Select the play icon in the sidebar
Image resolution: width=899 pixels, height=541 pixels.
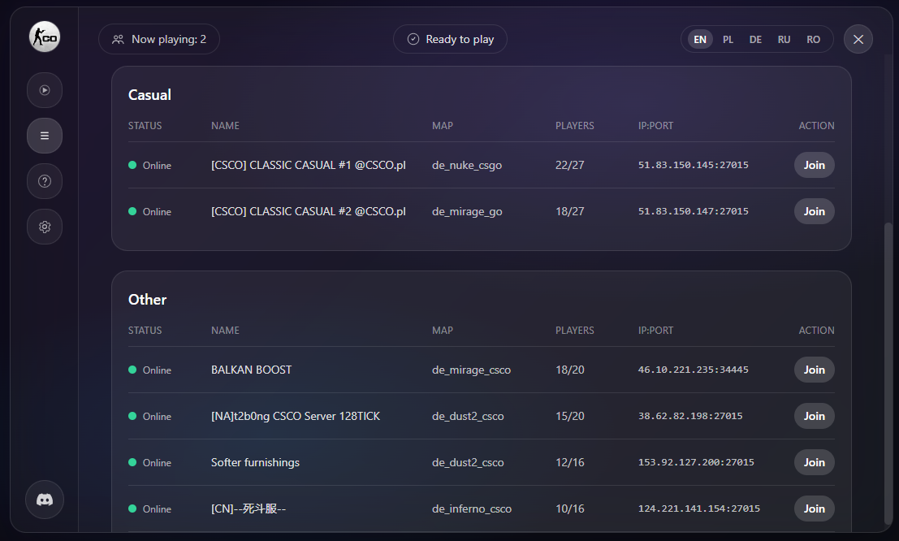pyautogui.click(x=45, y=90)
